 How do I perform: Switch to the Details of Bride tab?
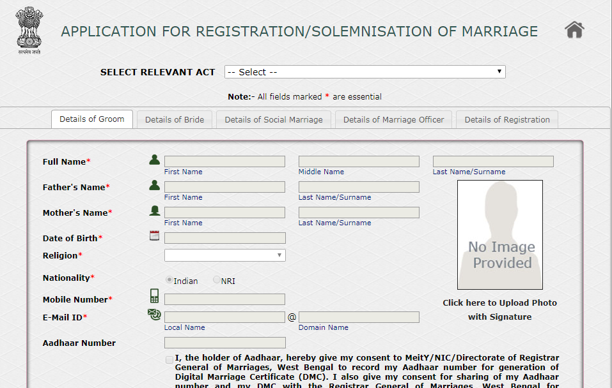coord(174,119)
